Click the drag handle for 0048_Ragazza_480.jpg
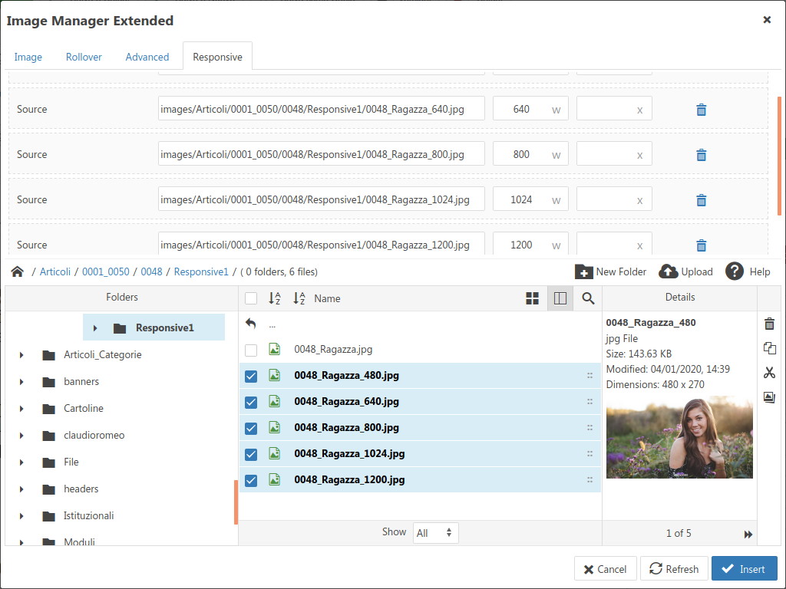786x589 pixels. click(590, 376)
